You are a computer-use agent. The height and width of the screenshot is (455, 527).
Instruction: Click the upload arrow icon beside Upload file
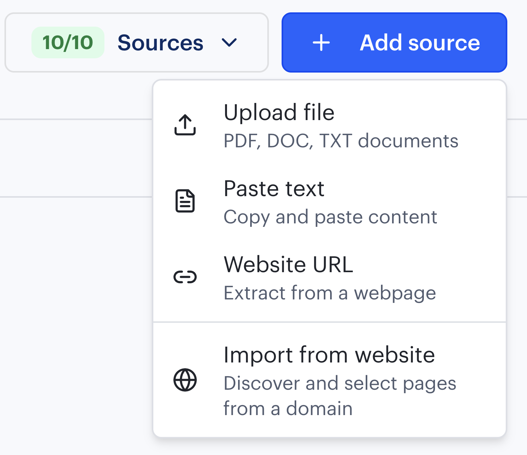(x=185, y=125)
